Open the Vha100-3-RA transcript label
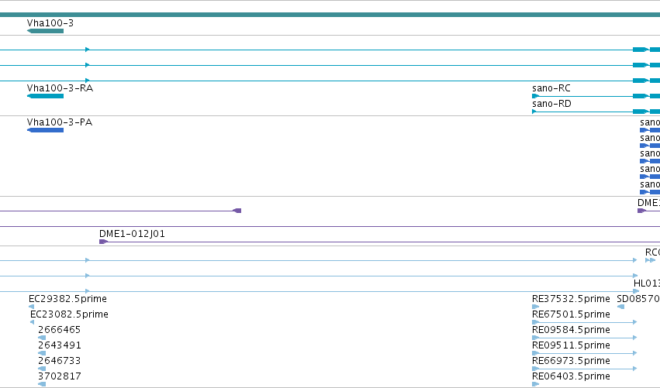The image size is (660, 388). click(x=60, y=88)
